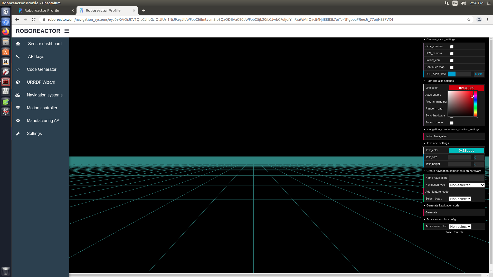This screenshot has width=493, height=277.
Task: Open Chromium three-dot menu
Action: pyautogui.click(x=488, y=19)
